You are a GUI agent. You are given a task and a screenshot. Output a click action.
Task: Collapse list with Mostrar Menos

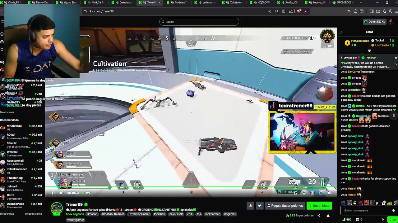tap(33, 214)
